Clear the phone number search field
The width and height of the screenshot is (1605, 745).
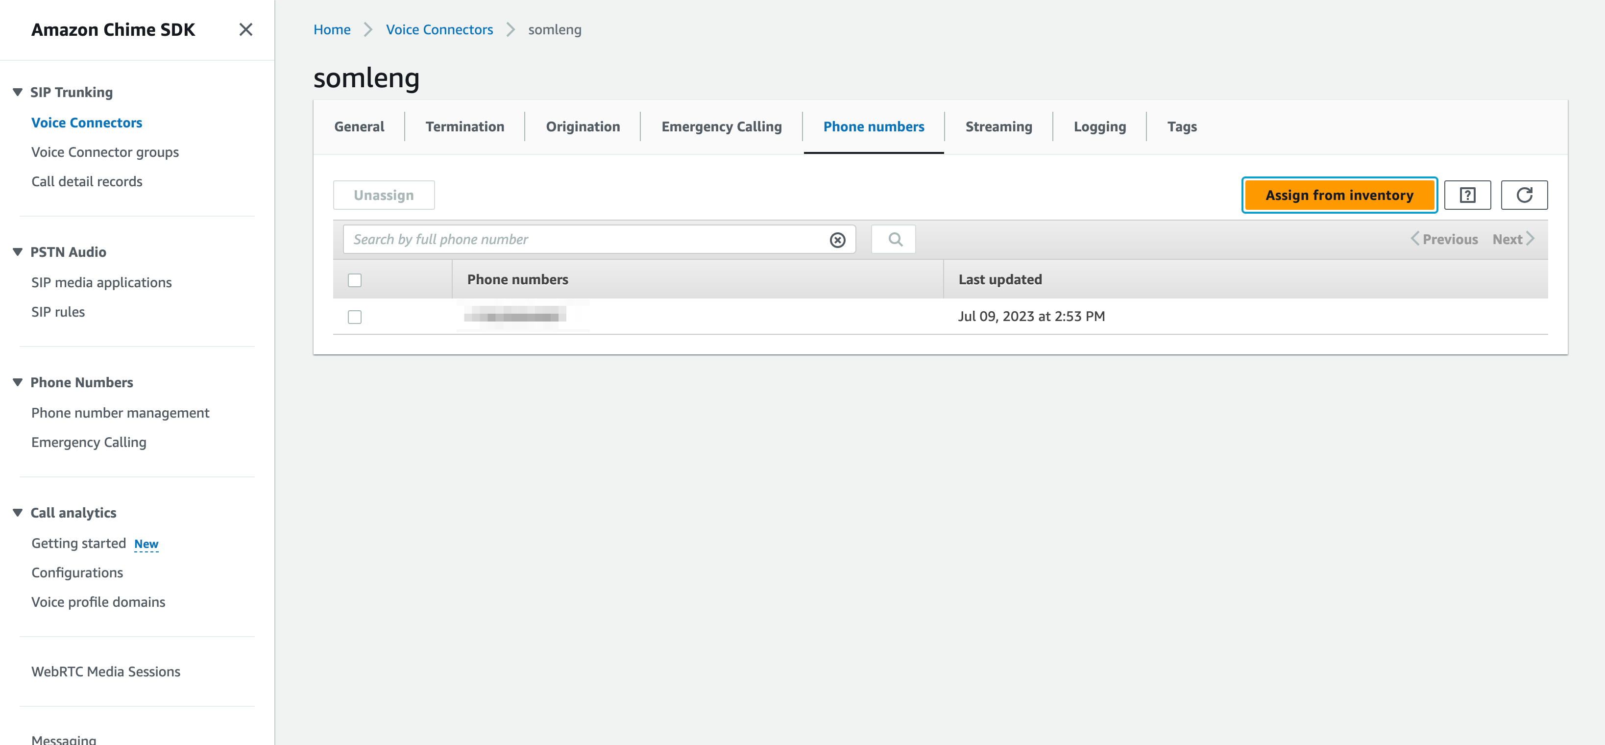pos(837,240)
